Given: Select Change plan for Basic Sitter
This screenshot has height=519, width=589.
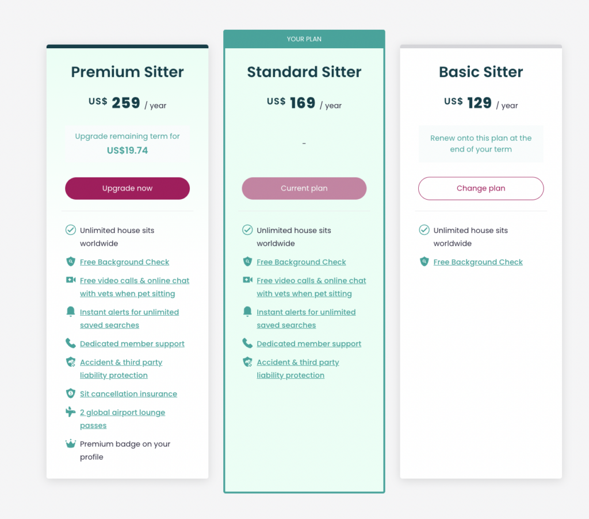Looking at the screenshot, I should click(481, 188).
